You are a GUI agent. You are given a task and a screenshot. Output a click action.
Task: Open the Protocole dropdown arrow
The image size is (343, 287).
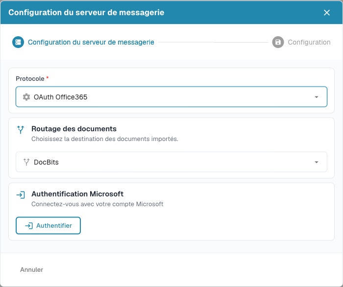[317, 97]
